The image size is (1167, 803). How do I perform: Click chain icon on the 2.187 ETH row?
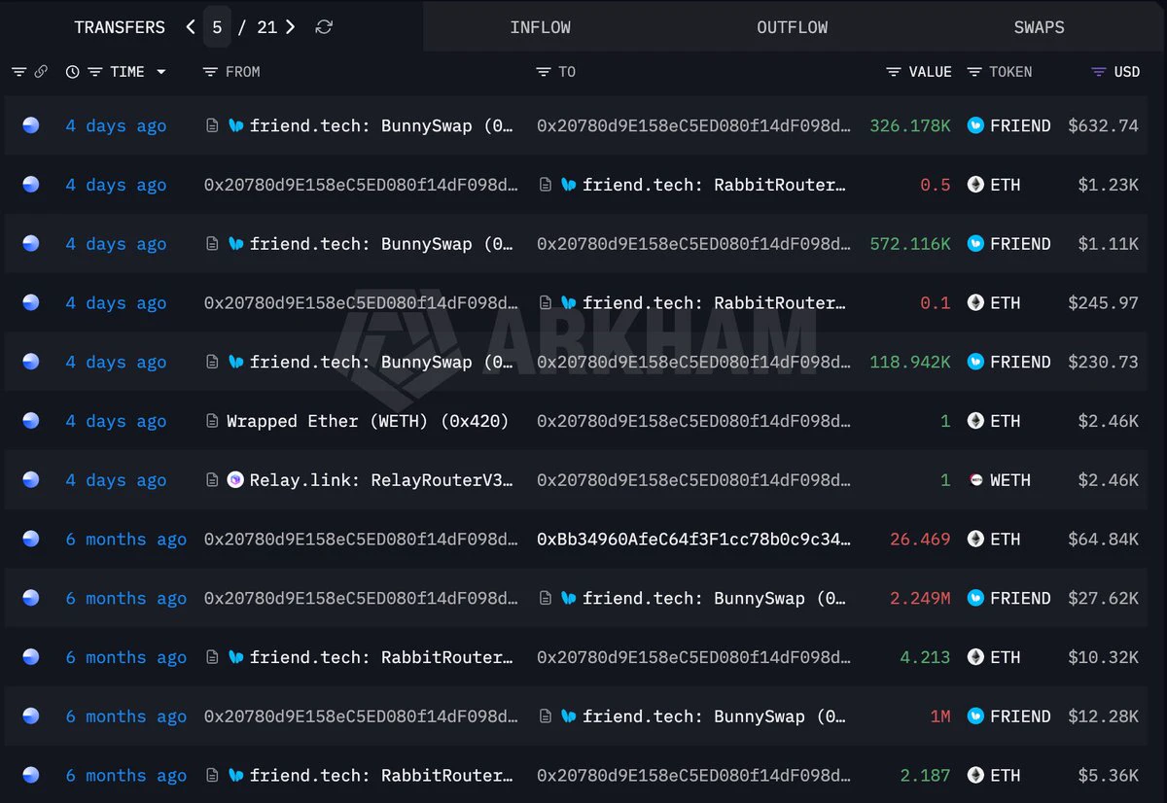[x=31, y=775]
